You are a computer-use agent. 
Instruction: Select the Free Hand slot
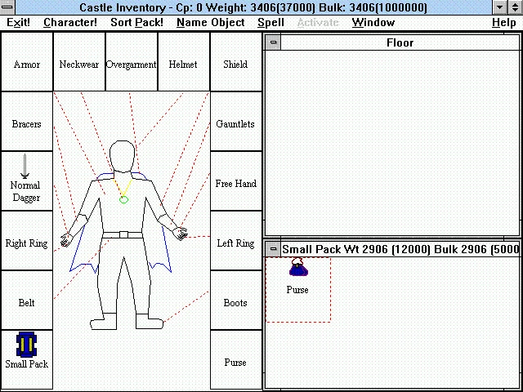pyautogui.click(x=235, y=181)
